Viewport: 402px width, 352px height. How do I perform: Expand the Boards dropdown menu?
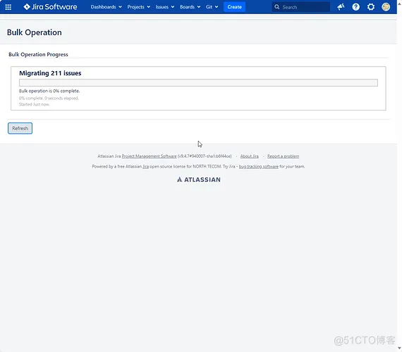190,7
